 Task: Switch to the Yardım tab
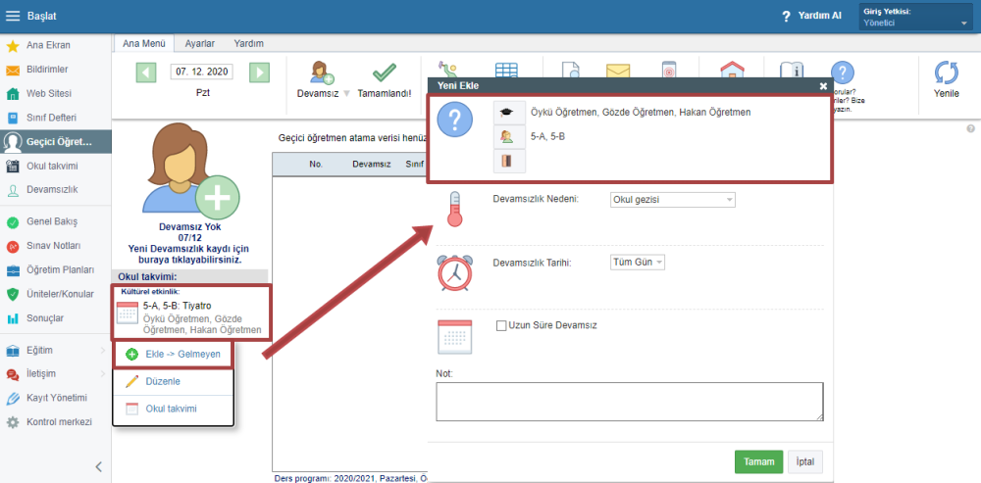pos(248,44)
